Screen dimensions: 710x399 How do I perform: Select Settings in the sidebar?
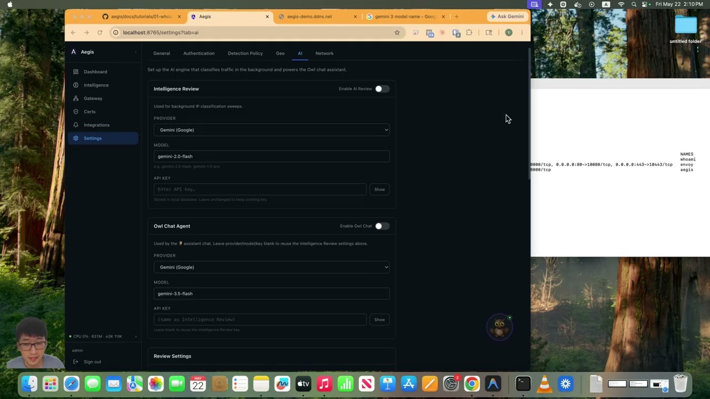(103, 138)
